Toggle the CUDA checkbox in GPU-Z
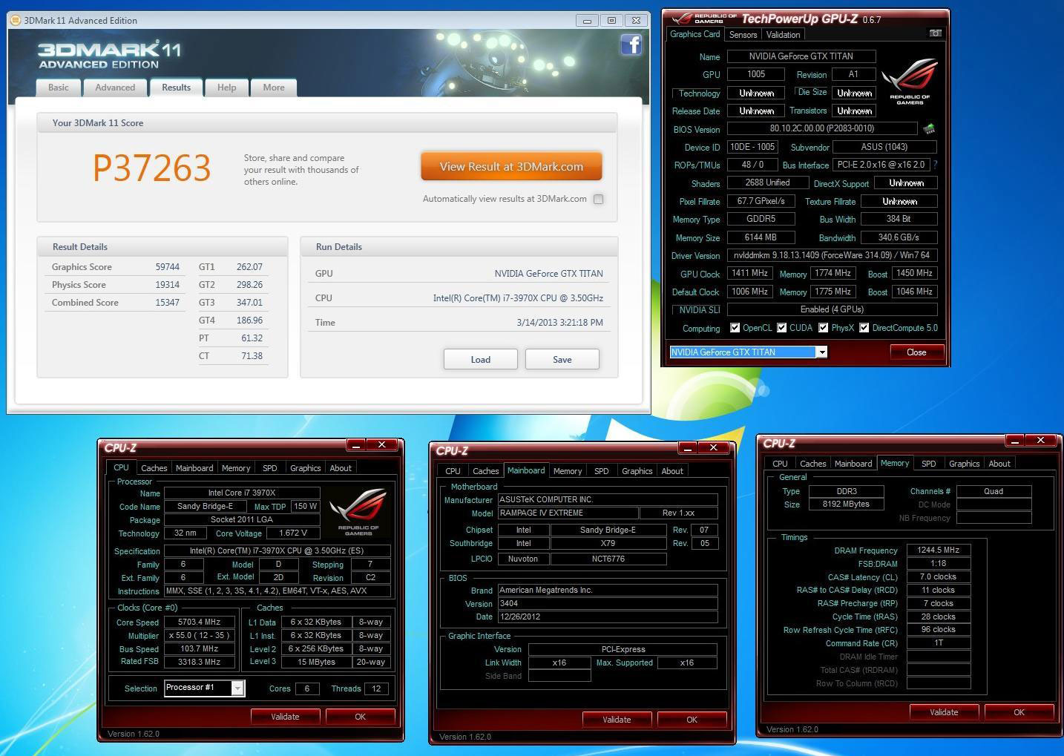 781,328
